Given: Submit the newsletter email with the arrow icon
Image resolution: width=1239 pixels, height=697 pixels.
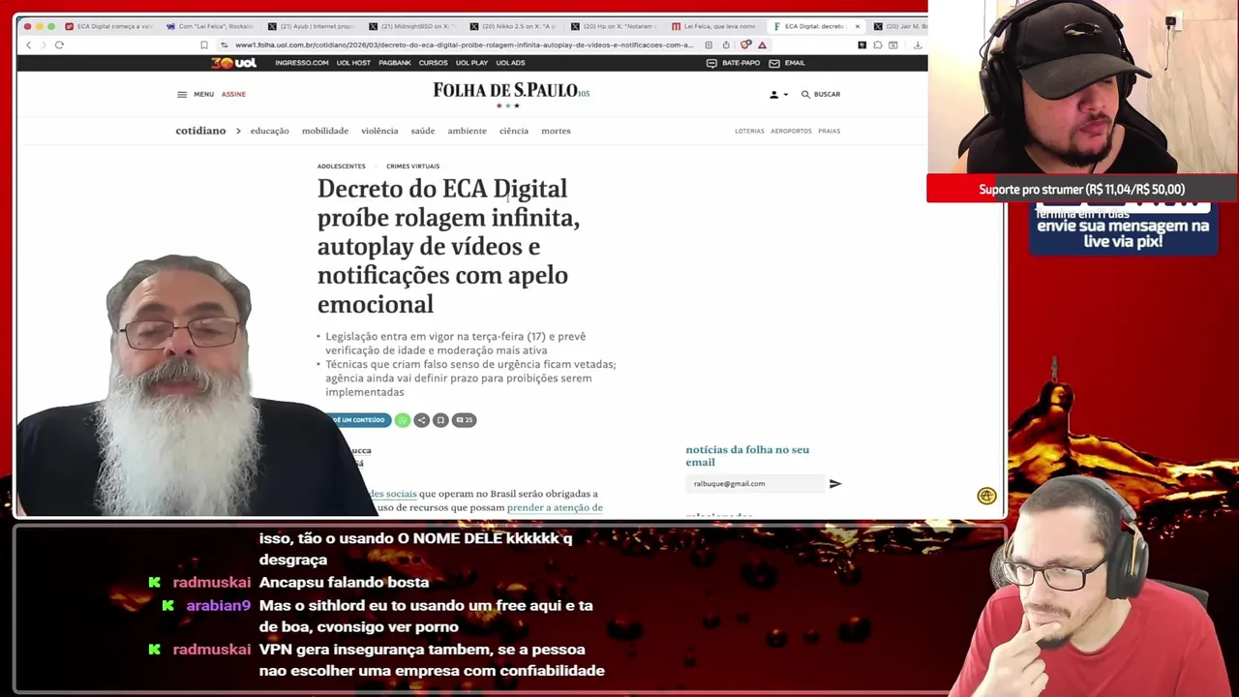Looking at the screenshot, I should click(835, 483).
